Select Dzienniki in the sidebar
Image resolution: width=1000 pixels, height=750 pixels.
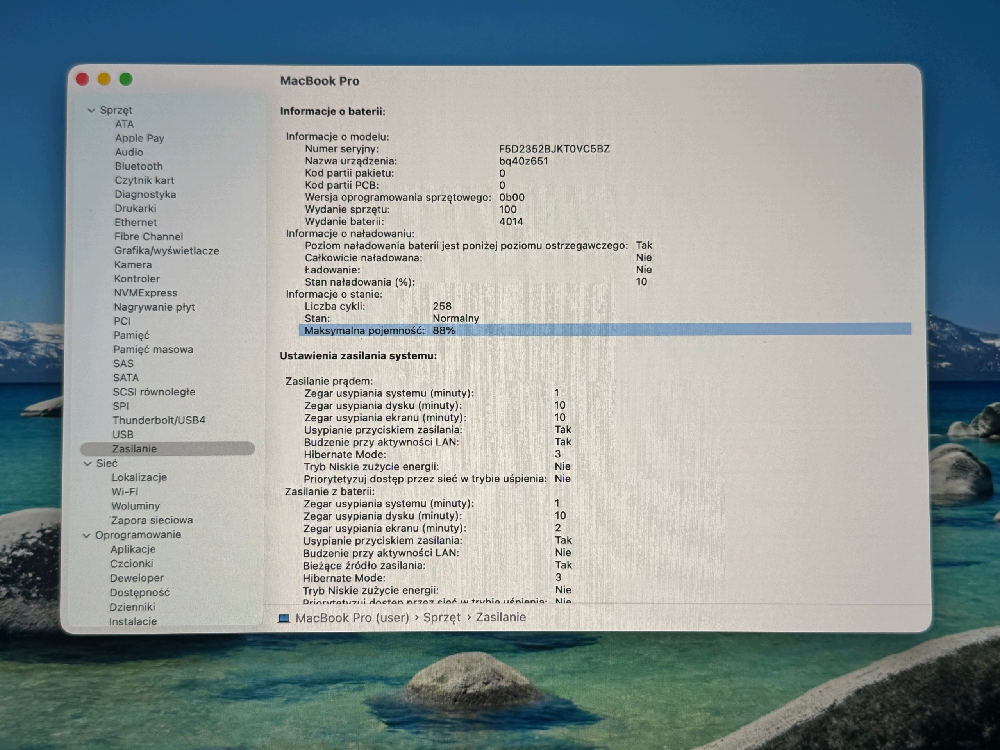(x=132, y=607)
